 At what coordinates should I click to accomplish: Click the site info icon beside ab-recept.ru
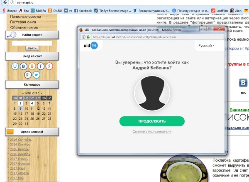(12, 2)
